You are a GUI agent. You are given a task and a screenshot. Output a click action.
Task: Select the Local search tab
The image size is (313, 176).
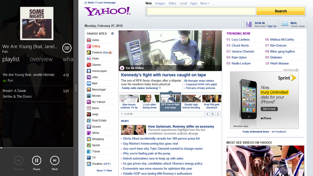(183, 4)
